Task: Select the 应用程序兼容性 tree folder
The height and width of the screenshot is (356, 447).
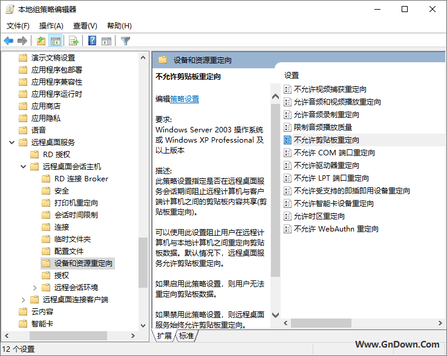Action: point(57,82)
